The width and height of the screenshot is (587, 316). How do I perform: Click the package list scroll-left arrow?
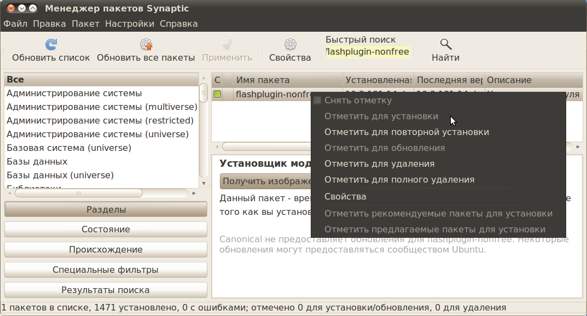pos(217,147)
